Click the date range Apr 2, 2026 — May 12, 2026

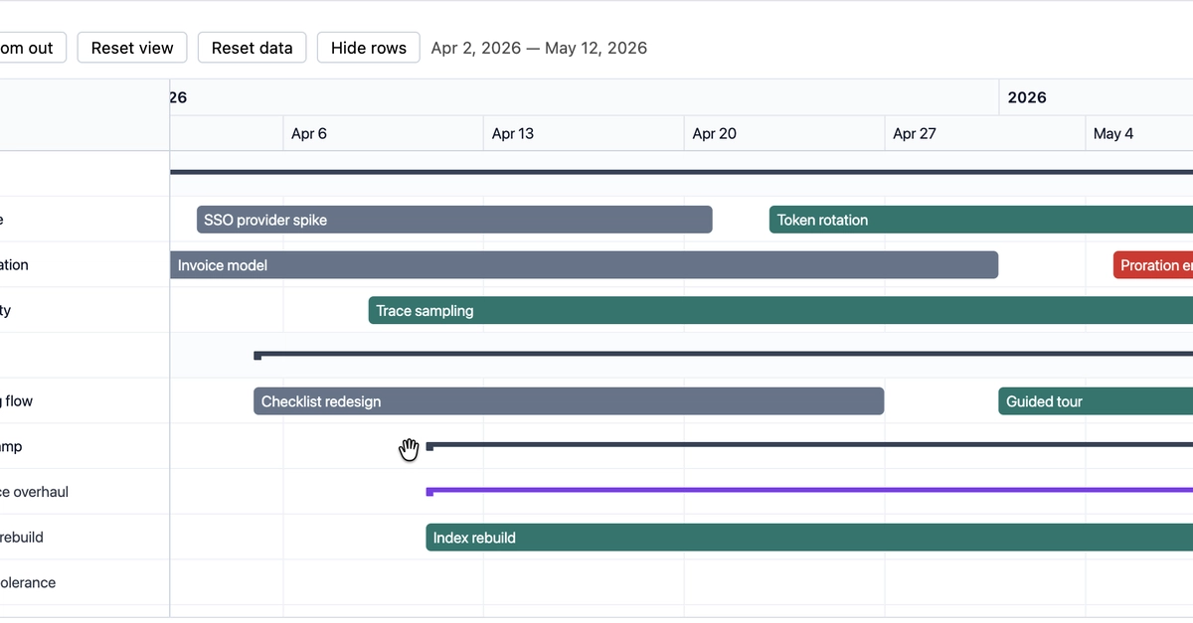point(539,48)
